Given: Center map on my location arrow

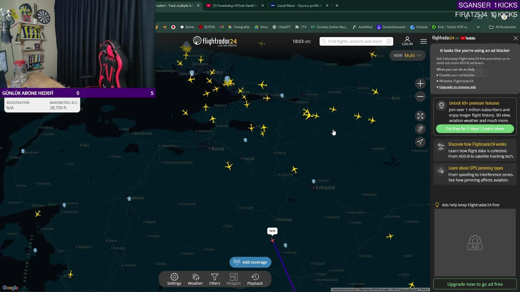Looking at the screenshot, I should [x=420, y=142].
